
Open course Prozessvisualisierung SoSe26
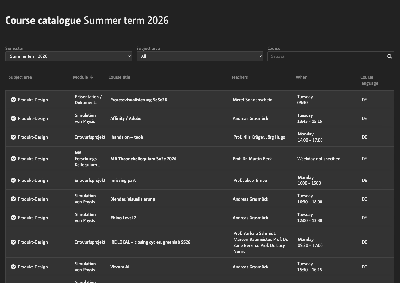tap(138, 100)
